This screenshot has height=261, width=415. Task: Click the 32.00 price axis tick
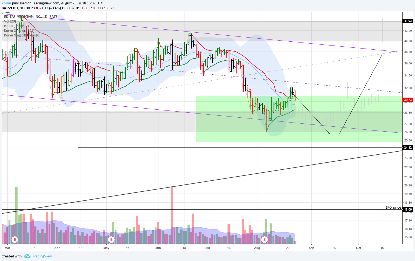[x=408, y=88]
